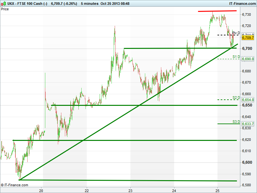
Task: Click the Price panel label
Action: click(5, 9)
